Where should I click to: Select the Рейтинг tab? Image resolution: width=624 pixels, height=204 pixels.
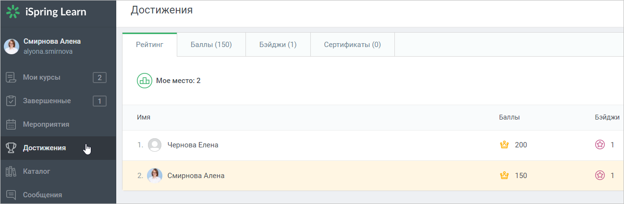150,45
